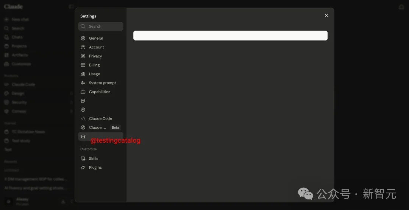Open Plugins under Customize

(101, 167)
